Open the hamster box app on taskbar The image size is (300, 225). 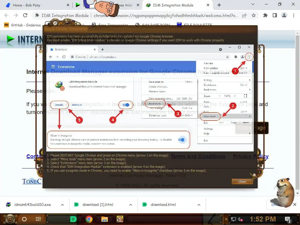click(x=120, y=219)
